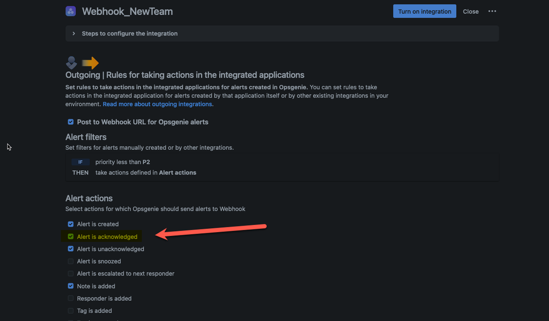The width and height of the screenshot is (549, 321).
Task: Open Read more about outgoing integrations link
Action: [x=157, y=104]
